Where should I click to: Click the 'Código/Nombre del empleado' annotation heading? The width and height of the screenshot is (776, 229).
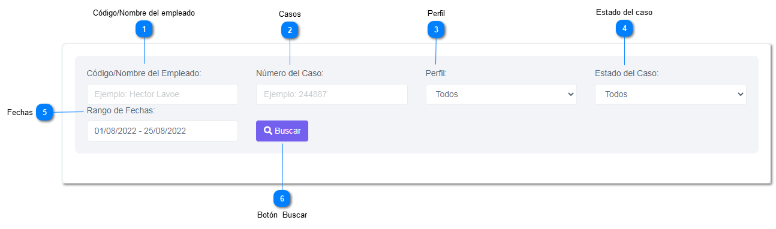point(144,13)
